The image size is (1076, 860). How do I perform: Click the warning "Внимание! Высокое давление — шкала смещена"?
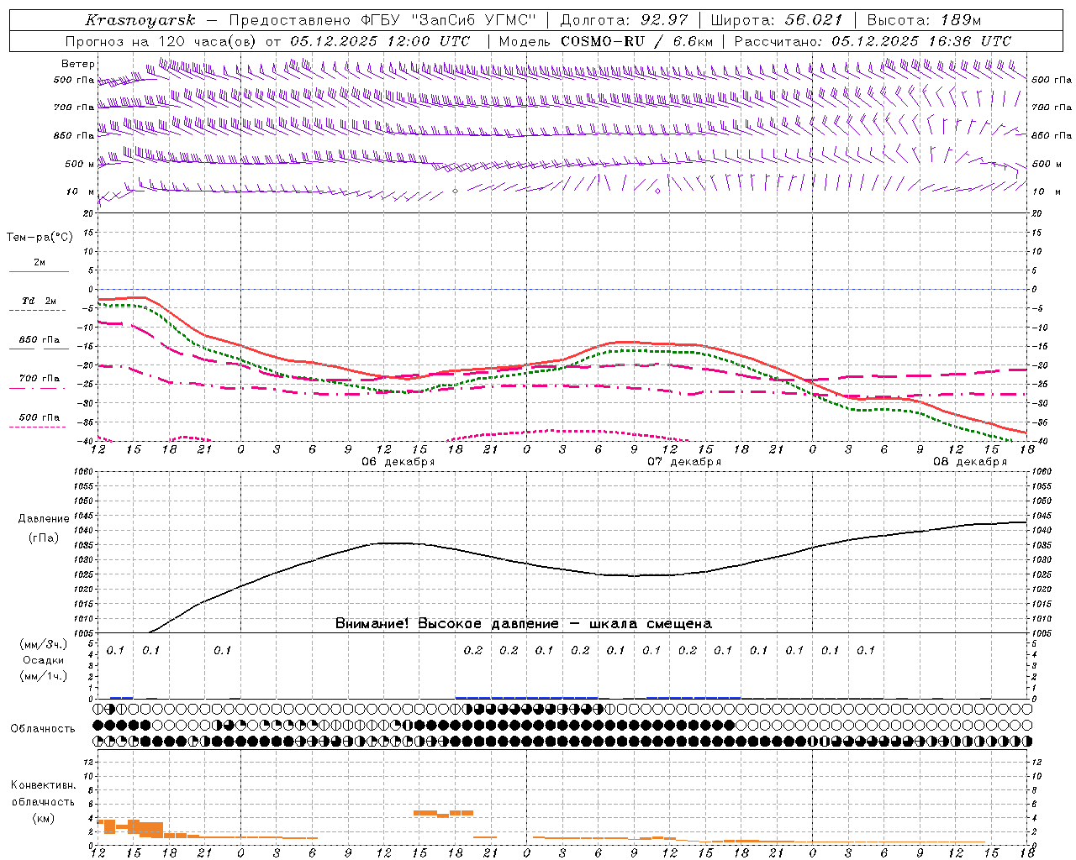(x=524, y=624)
